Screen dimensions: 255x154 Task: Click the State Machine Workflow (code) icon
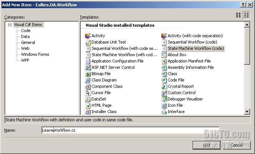[164, 48]
